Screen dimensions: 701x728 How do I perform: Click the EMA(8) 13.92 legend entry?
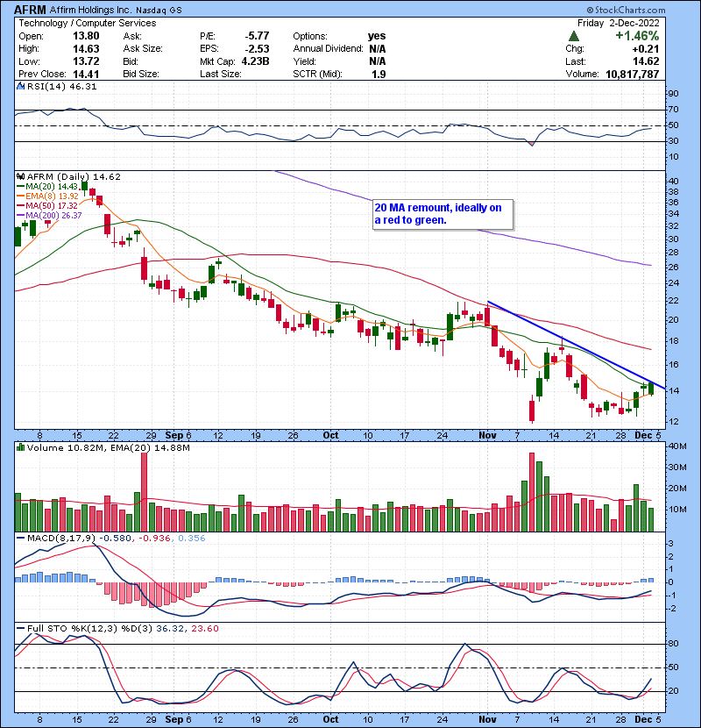(x=52, y=196)
